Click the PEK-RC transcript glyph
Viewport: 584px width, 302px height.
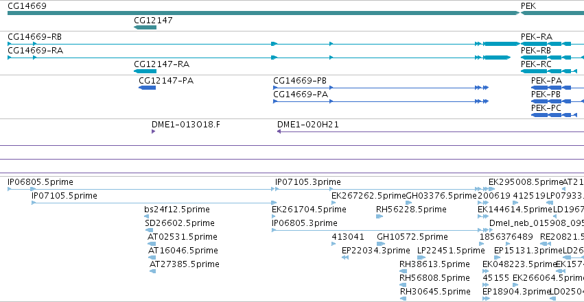[x=548, y=71]
